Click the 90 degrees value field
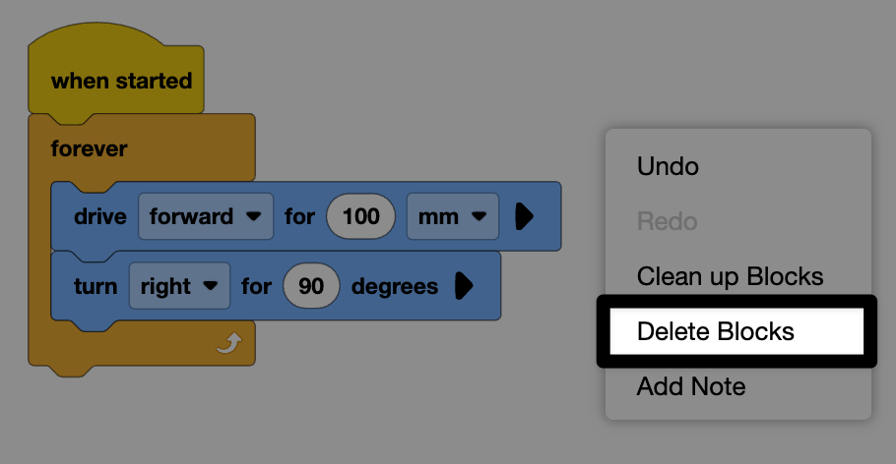Viewport: 896px width, 464px height. coord(311,286)
